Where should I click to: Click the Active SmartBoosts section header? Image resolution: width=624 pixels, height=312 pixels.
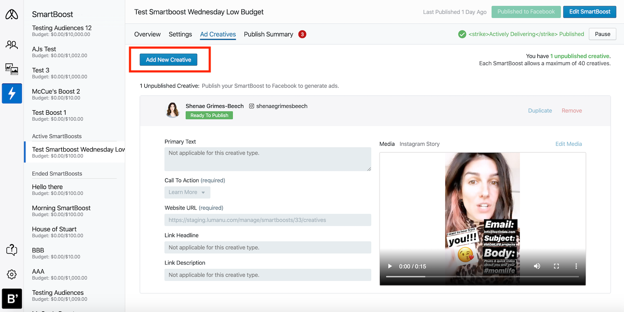tap(57, 136)
